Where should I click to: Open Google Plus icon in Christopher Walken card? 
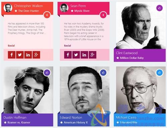point(36,55)
